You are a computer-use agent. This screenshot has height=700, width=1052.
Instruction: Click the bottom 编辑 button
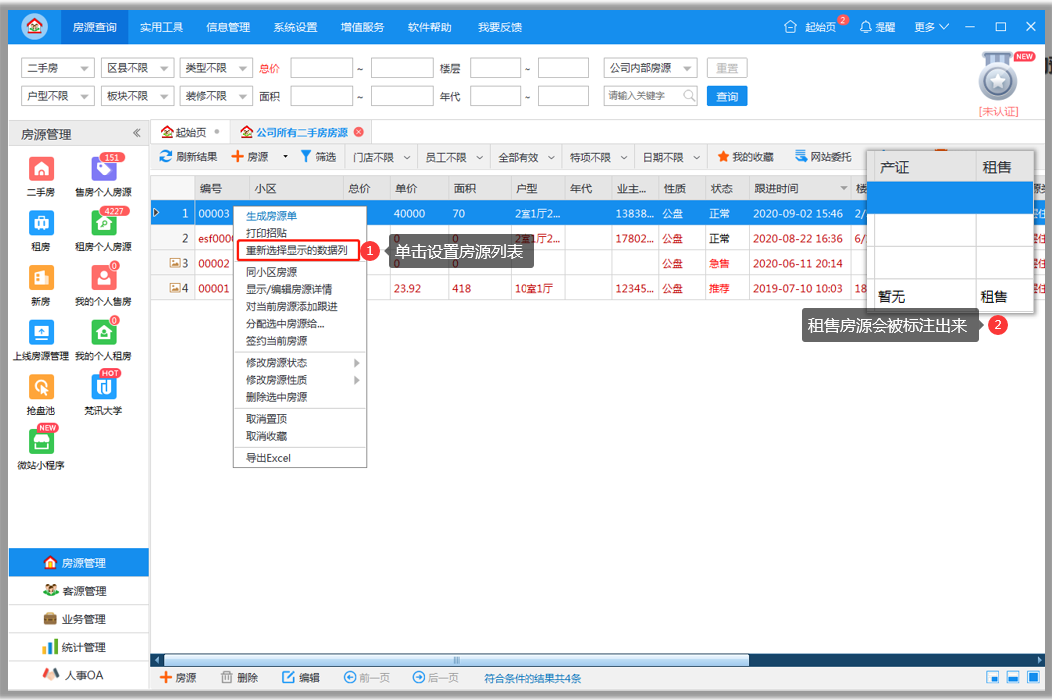click(x=300, y=678)
